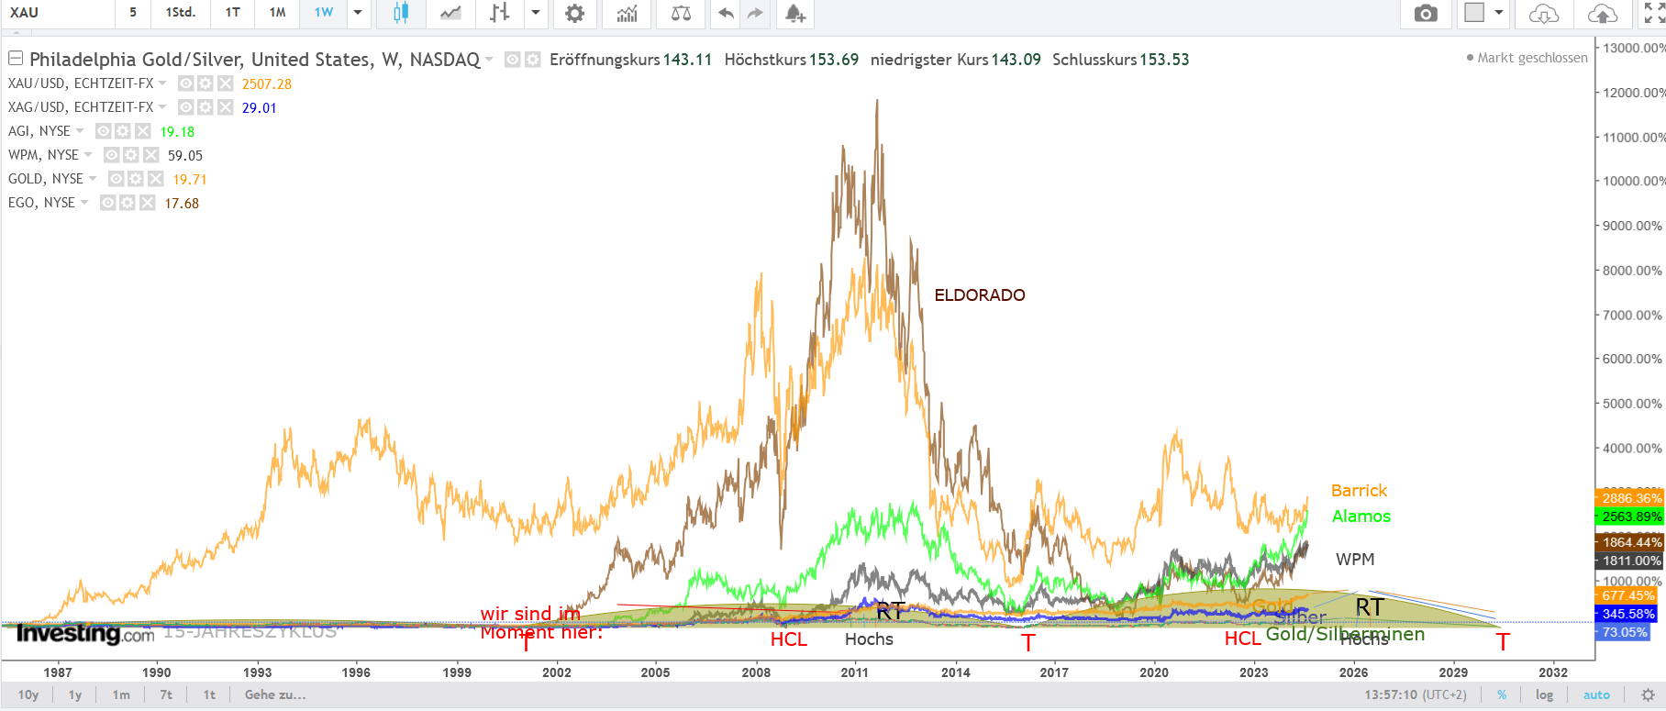
Task: Open indicators menu icon
Action: point(628,13)
